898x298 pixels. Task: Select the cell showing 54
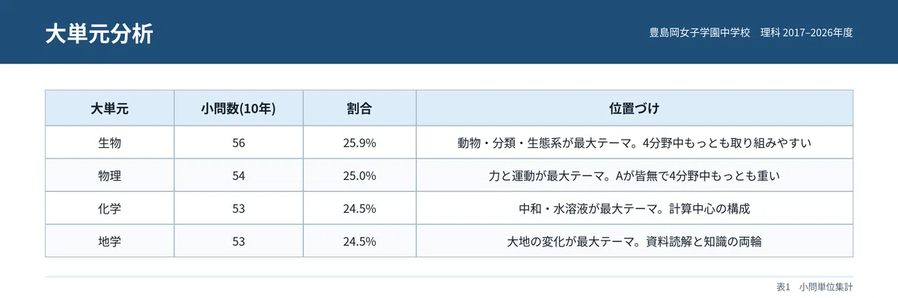[239, 176]
